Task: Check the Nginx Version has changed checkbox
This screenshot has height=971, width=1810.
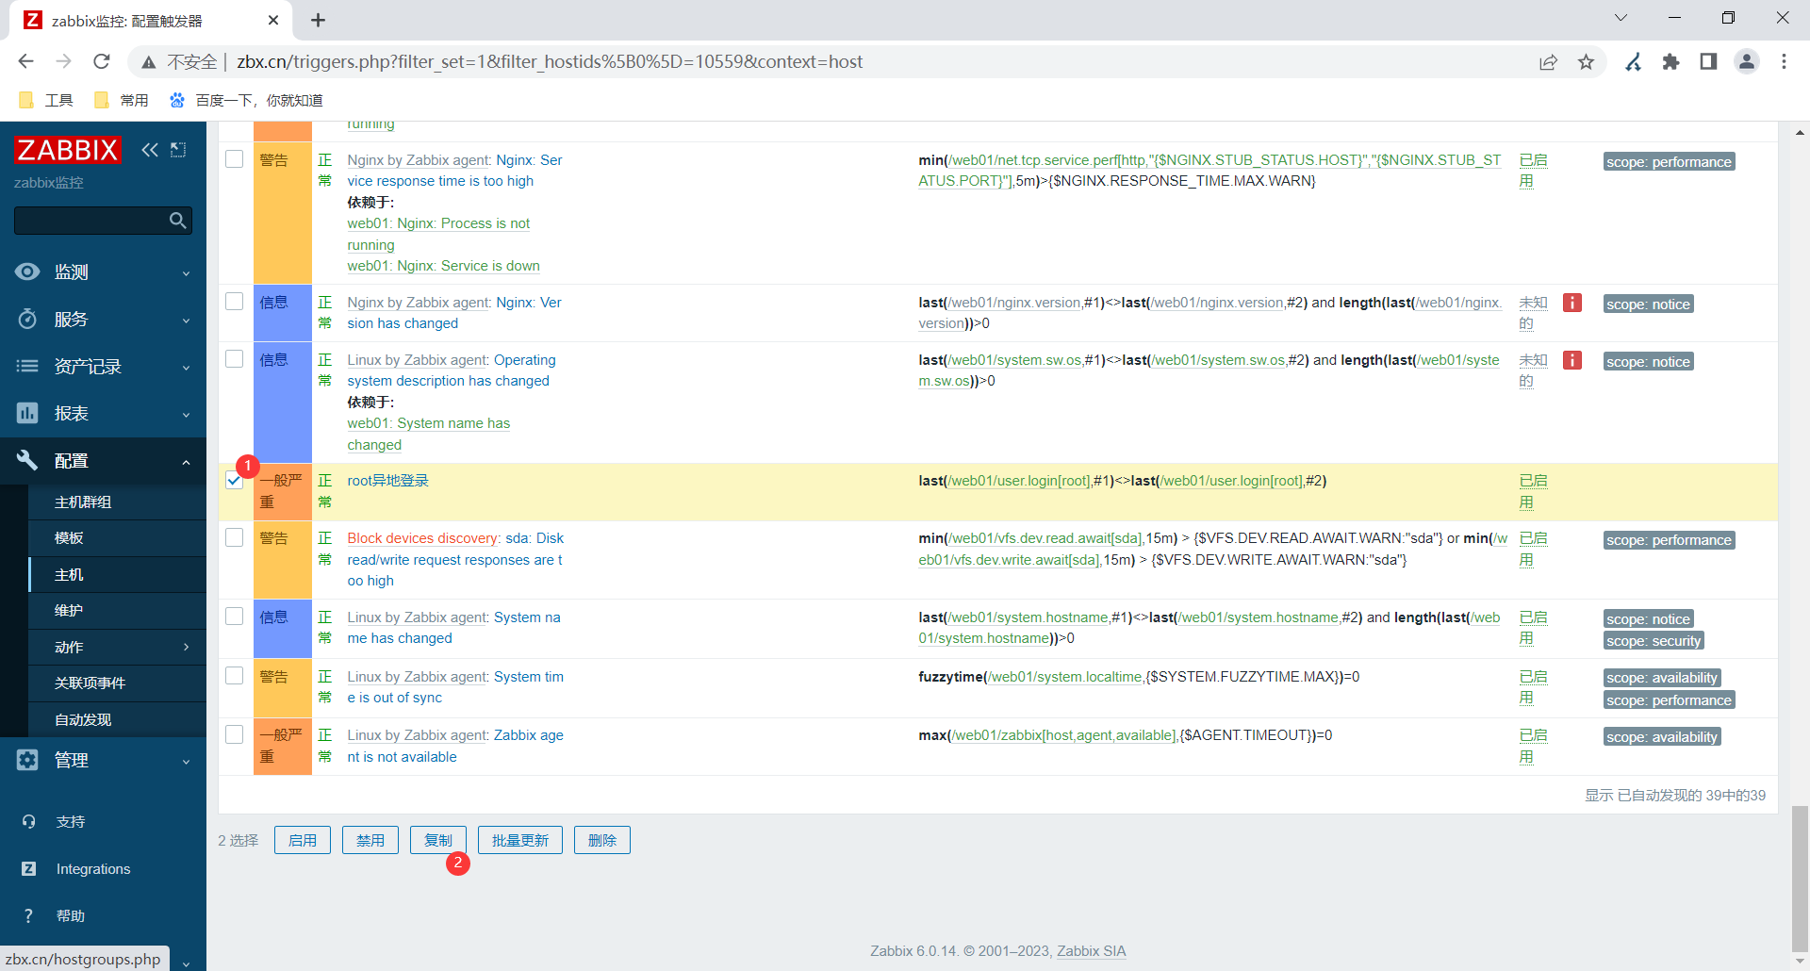Action: [235, 302]
